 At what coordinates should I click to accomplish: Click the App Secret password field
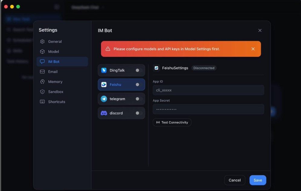208,109
